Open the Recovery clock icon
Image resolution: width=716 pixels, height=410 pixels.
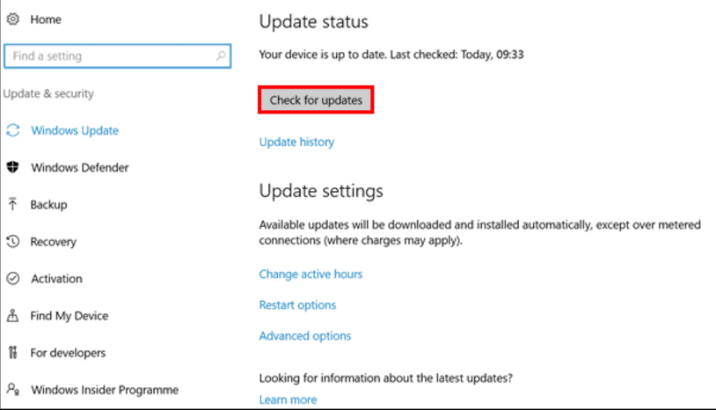13,241
